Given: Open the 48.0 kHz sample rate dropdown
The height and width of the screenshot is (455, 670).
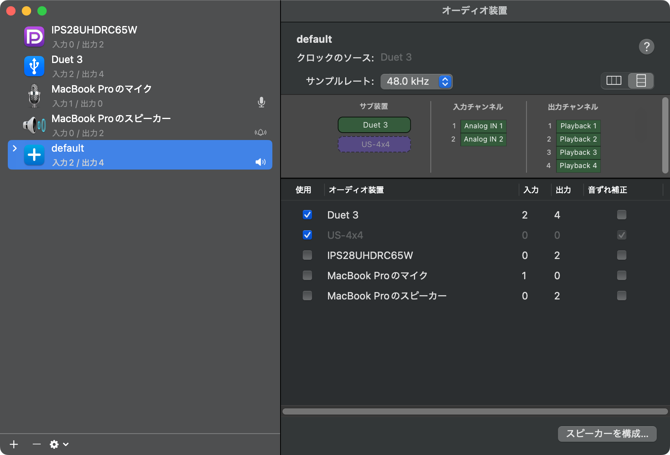Looking at the screenshot, I should (416, 81).
